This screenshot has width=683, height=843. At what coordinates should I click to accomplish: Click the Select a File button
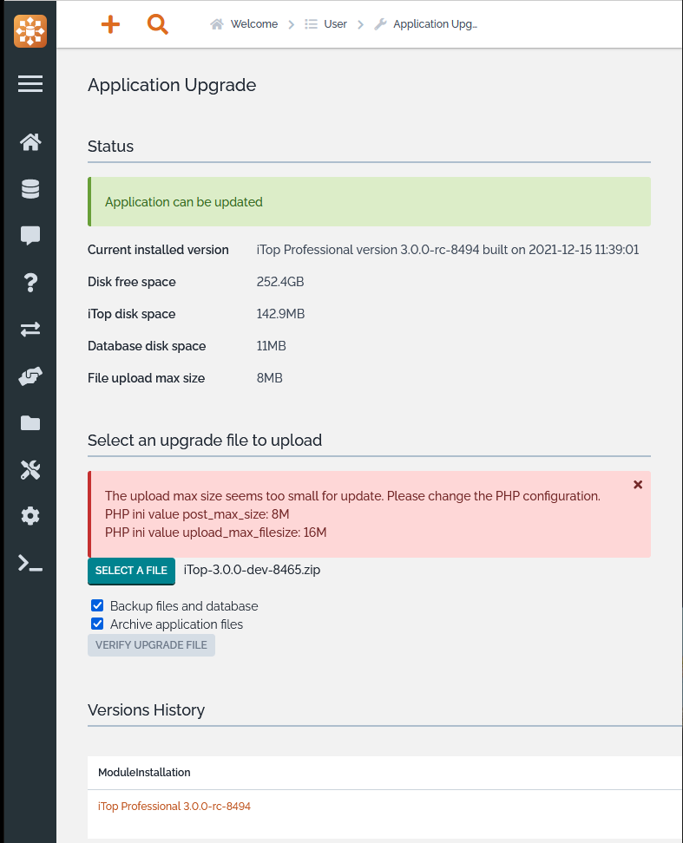[131, 571]
